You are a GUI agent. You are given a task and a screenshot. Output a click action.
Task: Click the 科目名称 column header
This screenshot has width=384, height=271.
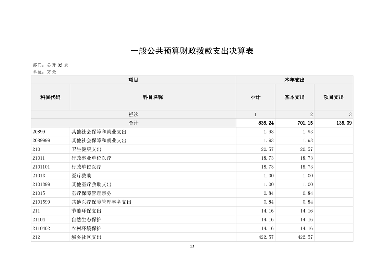coord(153,97)
